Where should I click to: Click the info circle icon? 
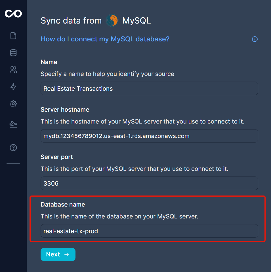click(255, 39)
